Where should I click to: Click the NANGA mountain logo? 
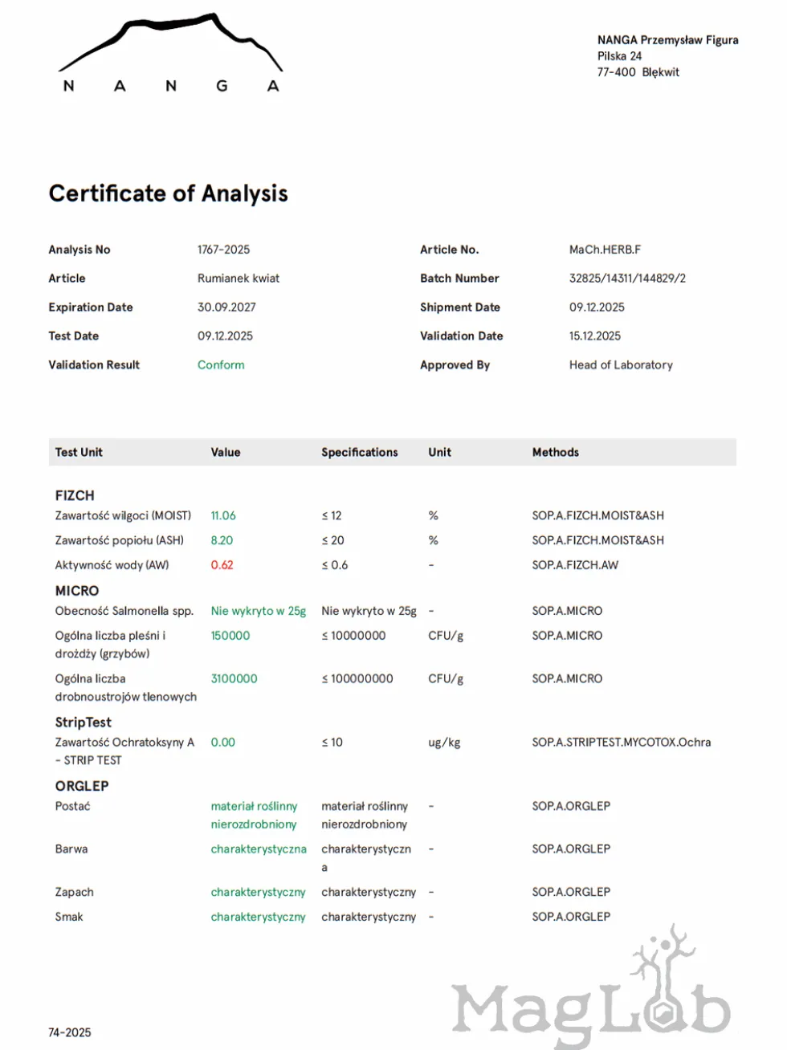coord(171,53)
